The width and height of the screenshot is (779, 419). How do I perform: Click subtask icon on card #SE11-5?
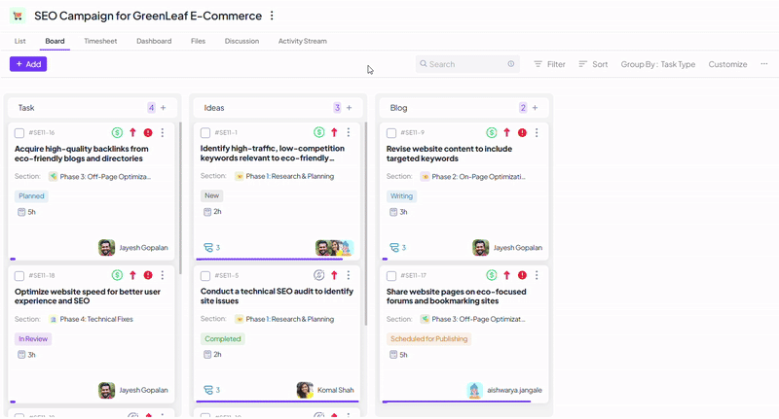point(208,390)
